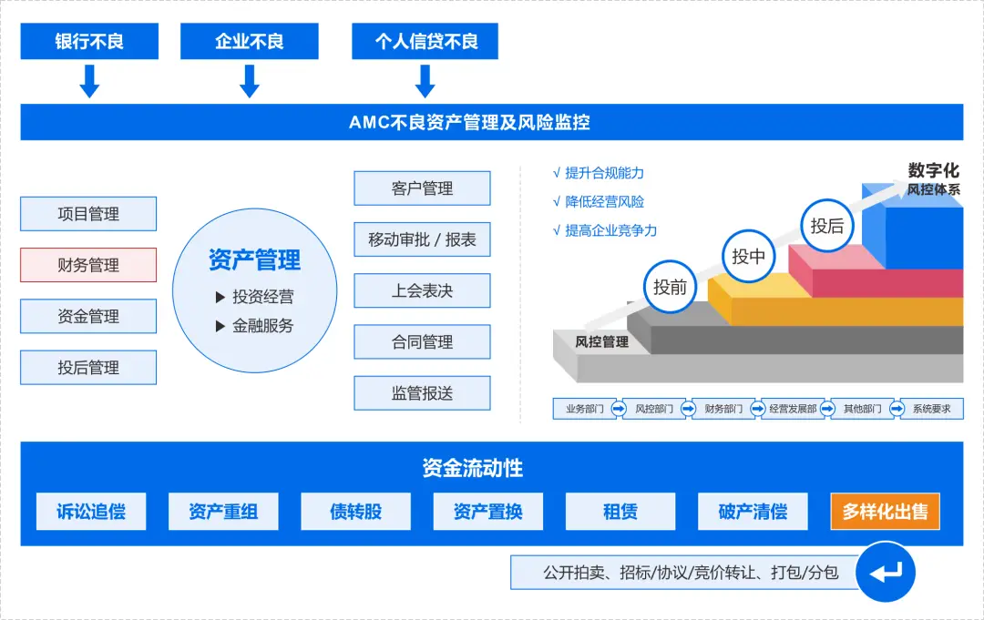Open the highlighted 财务管理 module
Viewport: 984px width, 620px height.
coord(88,265)
